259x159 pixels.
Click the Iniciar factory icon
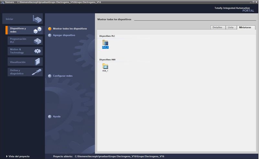pos(37,19)
